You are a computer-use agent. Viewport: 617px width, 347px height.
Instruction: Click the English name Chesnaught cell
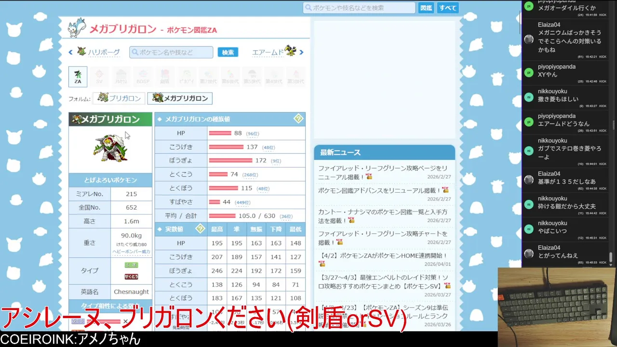pos(131,292)
